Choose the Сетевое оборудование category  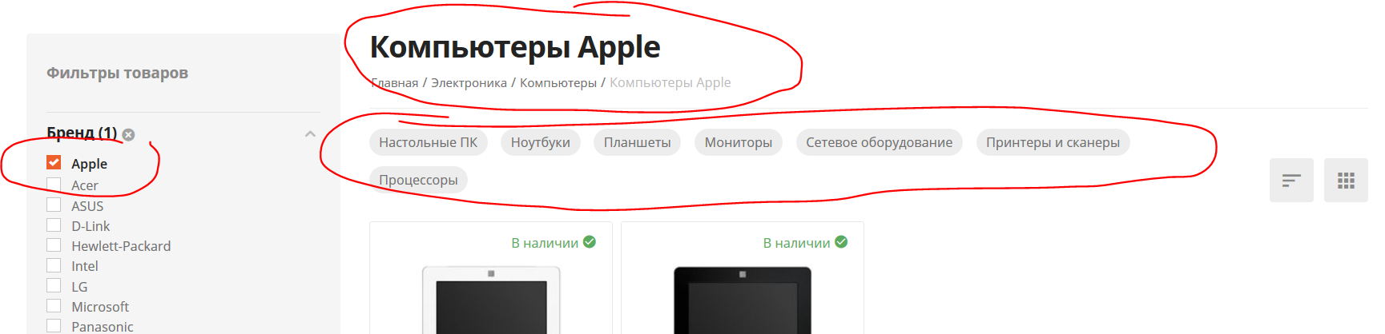click(x=880, y=142)
